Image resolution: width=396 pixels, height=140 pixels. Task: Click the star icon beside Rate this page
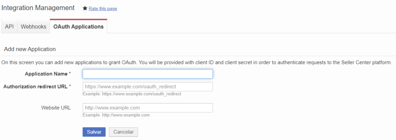pos(85,8)
